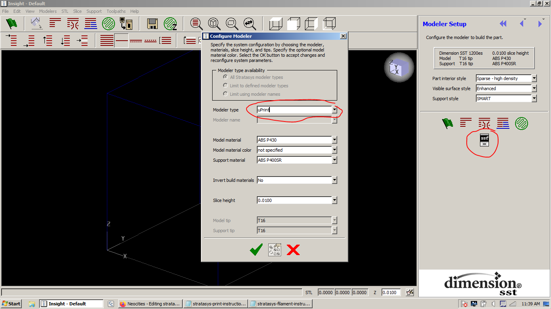Click the Slice icon in the main toolbar

(55, 24)
